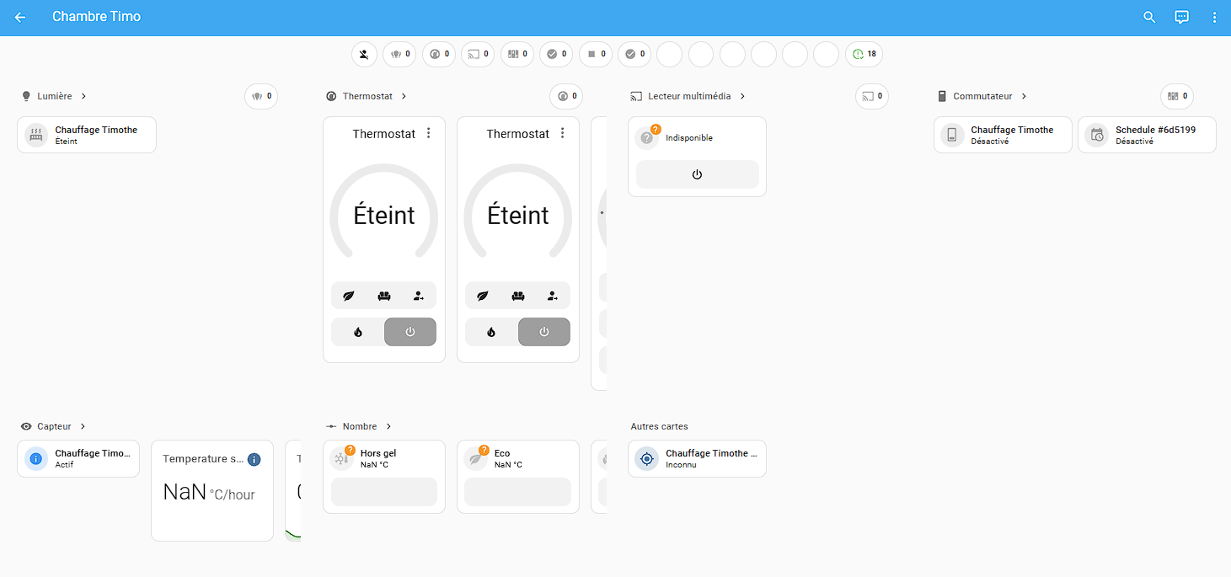Click the switch chip beside the Commutateur header

point(1177,96)
